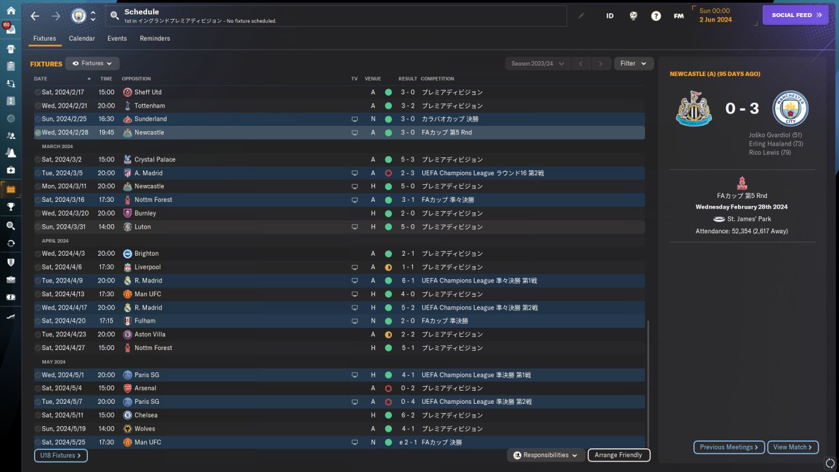Click the football icon next to ID

pos(633,16)
